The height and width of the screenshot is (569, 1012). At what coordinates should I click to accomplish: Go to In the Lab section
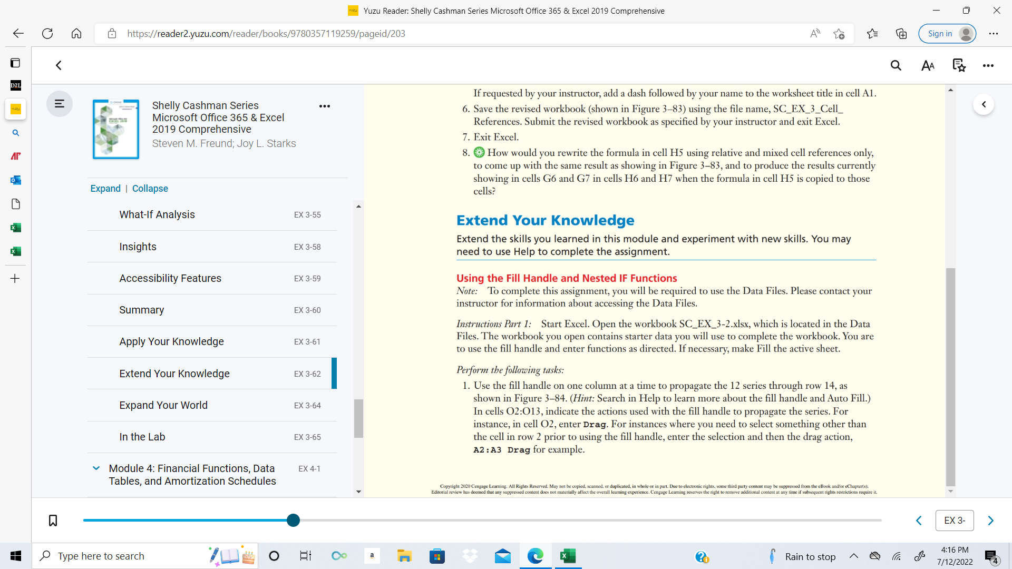[x=212, y=437]
